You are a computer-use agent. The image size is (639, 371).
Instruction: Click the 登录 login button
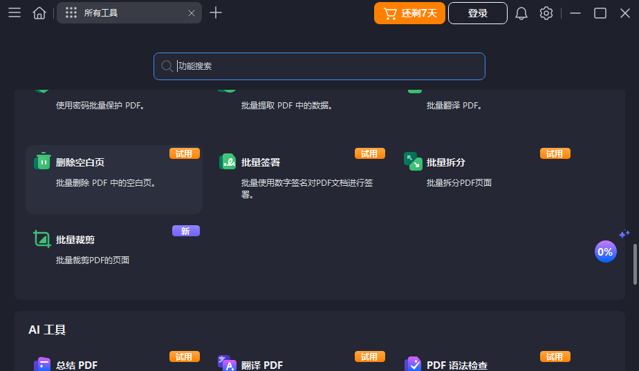(478, 13)
